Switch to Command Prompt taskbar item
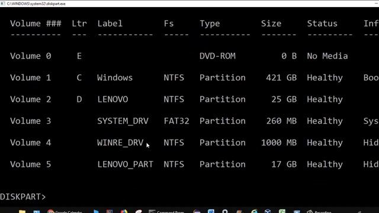379x213 pixels. (166, 212)
